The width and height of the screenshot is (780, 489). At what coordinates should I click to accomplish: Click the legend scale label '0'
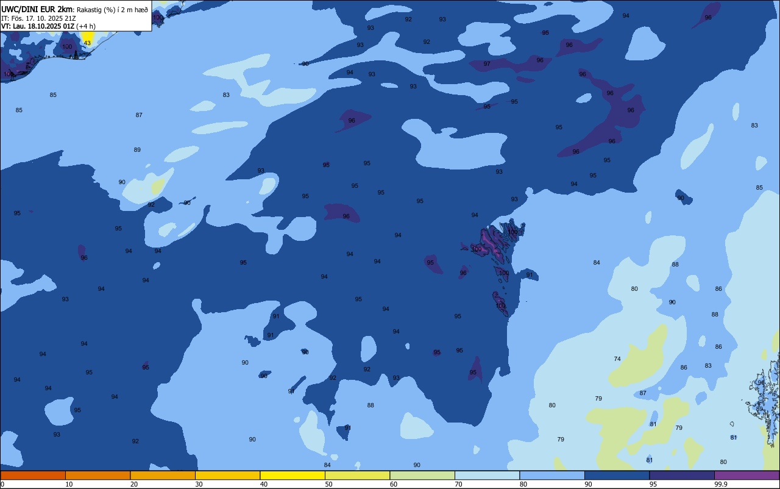(x=2, y=484)
